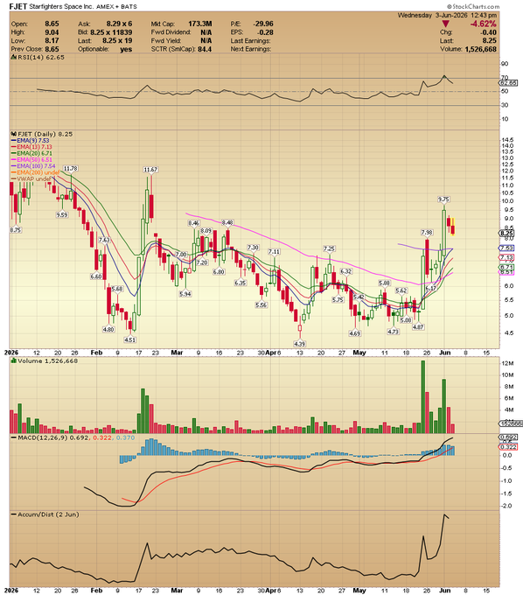523x595 pixels.
Task: Click the 4.39 April low price label
Action: click(x=299, y=344)
